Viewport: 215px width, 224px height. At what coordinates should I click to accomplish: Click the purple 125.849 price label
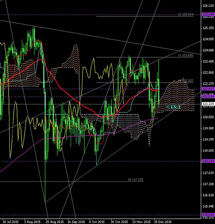[209, 14]
